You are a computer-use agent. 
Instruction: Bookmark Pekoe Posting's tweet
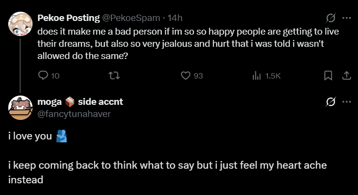point(328,76)
